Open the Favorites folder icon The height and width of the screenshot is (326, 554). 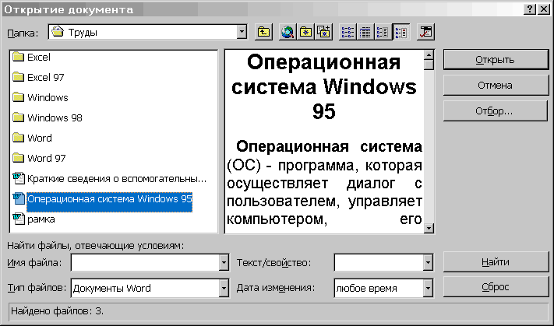pyautogui.click(x=305, y=33)
